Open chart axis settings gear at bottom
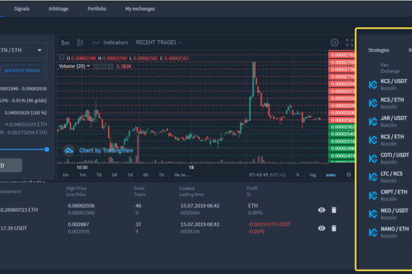 click(349, 174)
